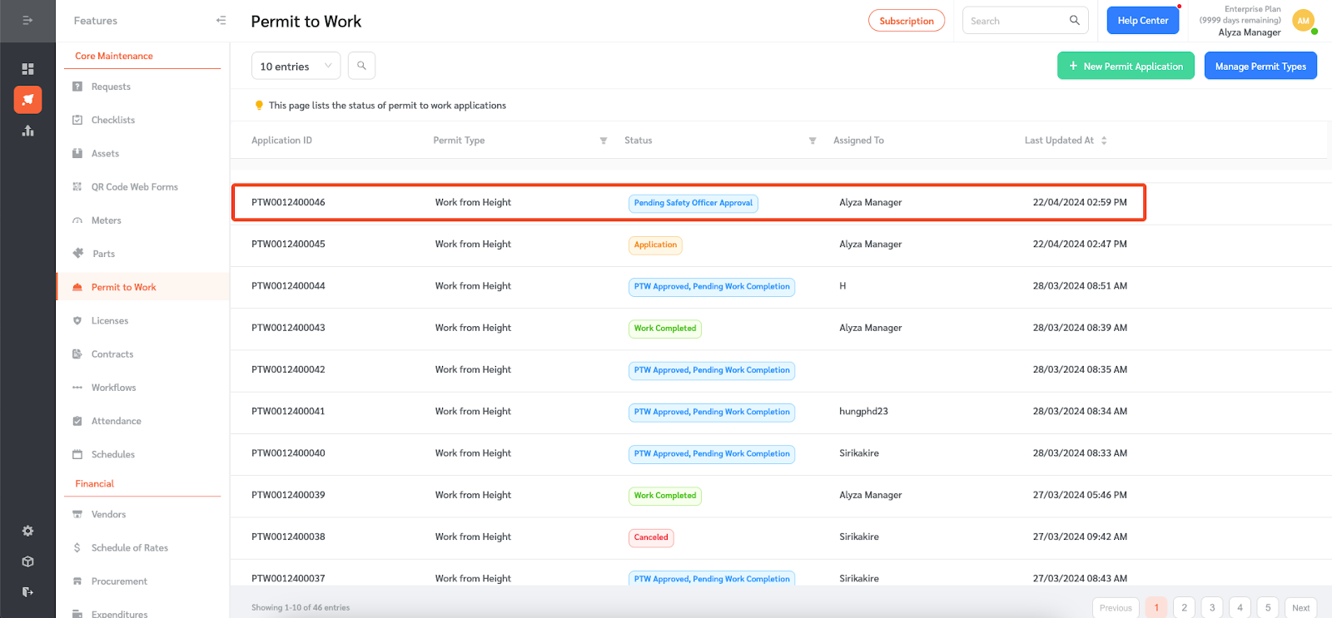Click the Assets menu icon
Image resolution: width=1332 pixels, height=618 pixels.
click(77, 153)
